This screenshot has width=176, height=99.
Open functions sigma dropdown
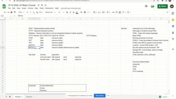[129, 12]
